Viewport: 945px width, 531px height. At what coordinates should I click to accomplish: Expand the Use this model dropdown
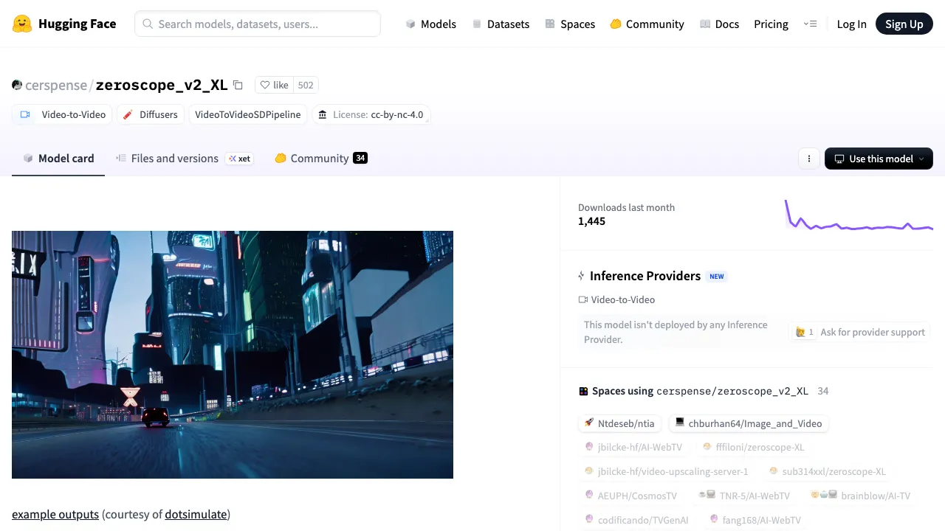879,159
